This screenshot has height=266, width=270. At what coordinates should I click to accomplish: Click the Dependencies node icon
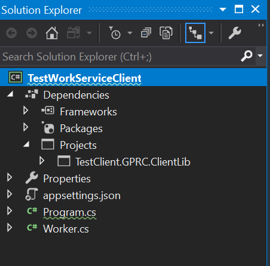(x=32, y=94)
